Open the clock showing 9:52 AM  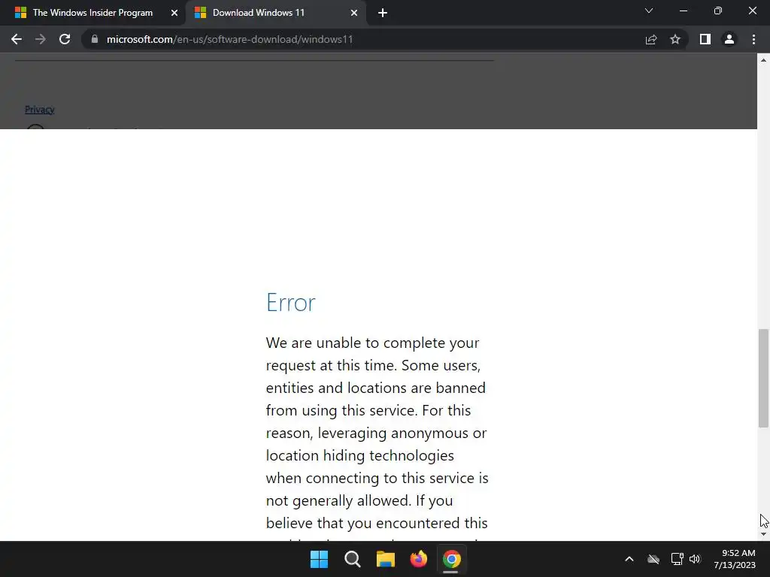pyautogui.click(x=735, y=559)
